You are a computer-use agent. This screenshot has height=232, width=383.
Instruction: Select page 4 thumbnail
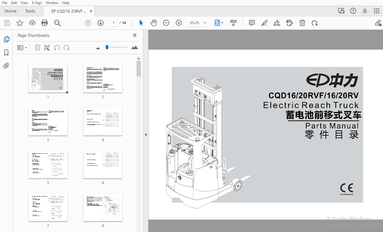pos(103,122)
